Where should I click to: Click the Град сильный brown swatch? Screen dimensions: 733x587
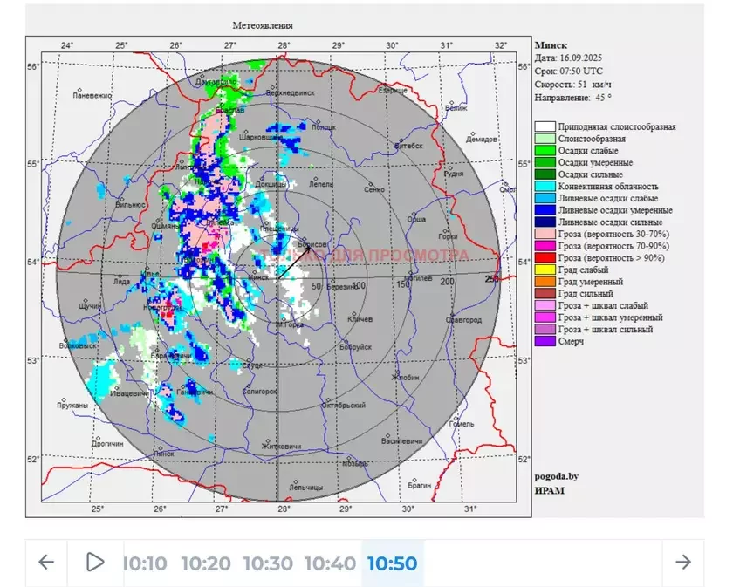click(x=545, y=294)
